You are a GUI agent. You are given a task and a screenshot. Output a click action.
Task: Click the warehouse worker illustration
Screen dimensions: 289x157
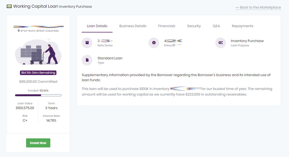38,52
